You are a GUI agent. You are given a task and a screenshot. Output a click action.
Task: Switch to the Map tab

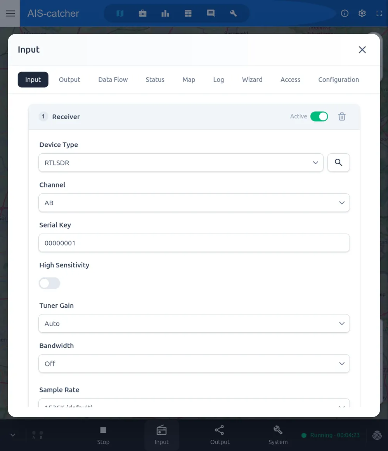tap(189, 80)
